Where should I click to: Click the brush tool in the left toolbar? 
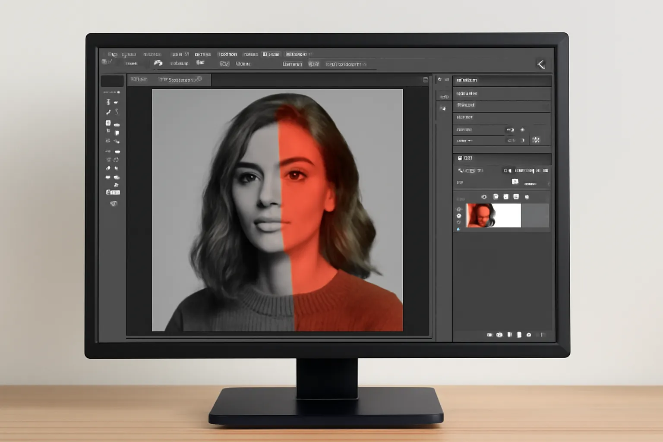coord(108,112)
